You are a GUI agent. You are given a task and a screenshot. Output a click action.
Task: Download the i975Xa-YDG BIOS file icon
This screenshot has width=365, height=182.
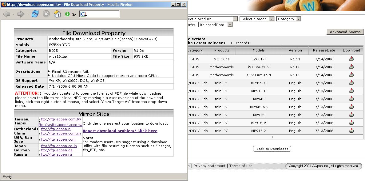pyautogui.click(x=351, y=67)
